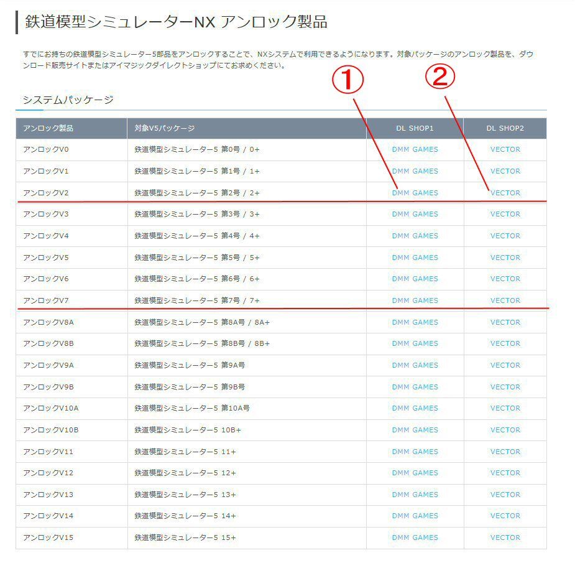The image size is (575, 563).
Task: Click DMM GAMES link for アンロックV8A
Action: (415, 322)
